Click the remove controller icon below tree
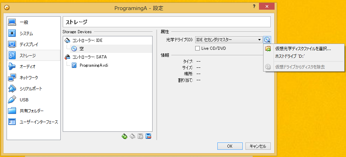Screen dimensions: 346x157 (x=132, y=136)
